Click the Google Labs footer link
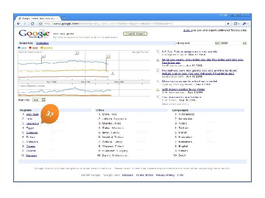Image resolution: width=265 pixels, height=198 pixels. [x=112, y=175]
